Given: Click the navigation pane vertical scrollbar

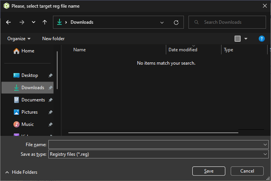Looking at the screenshot, I should (x=57, y=70).
